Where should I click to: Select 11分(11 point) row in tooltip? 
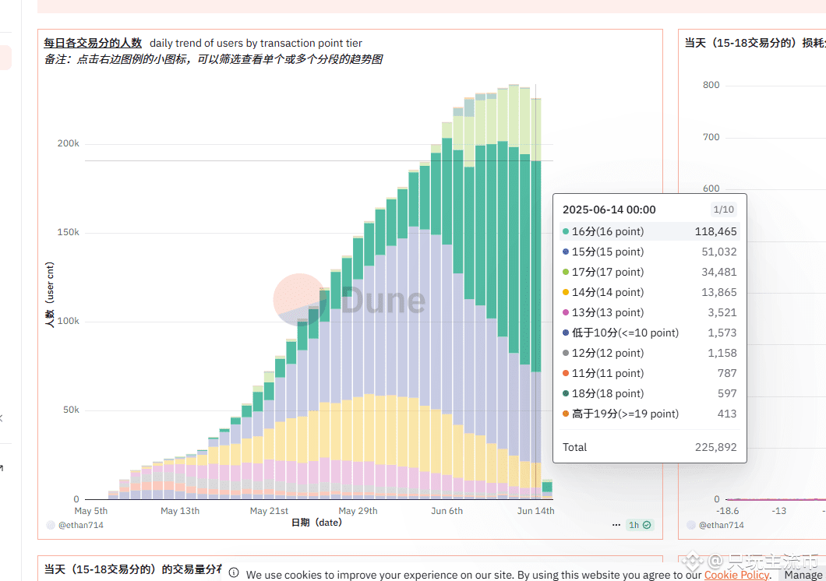[650, 373]
